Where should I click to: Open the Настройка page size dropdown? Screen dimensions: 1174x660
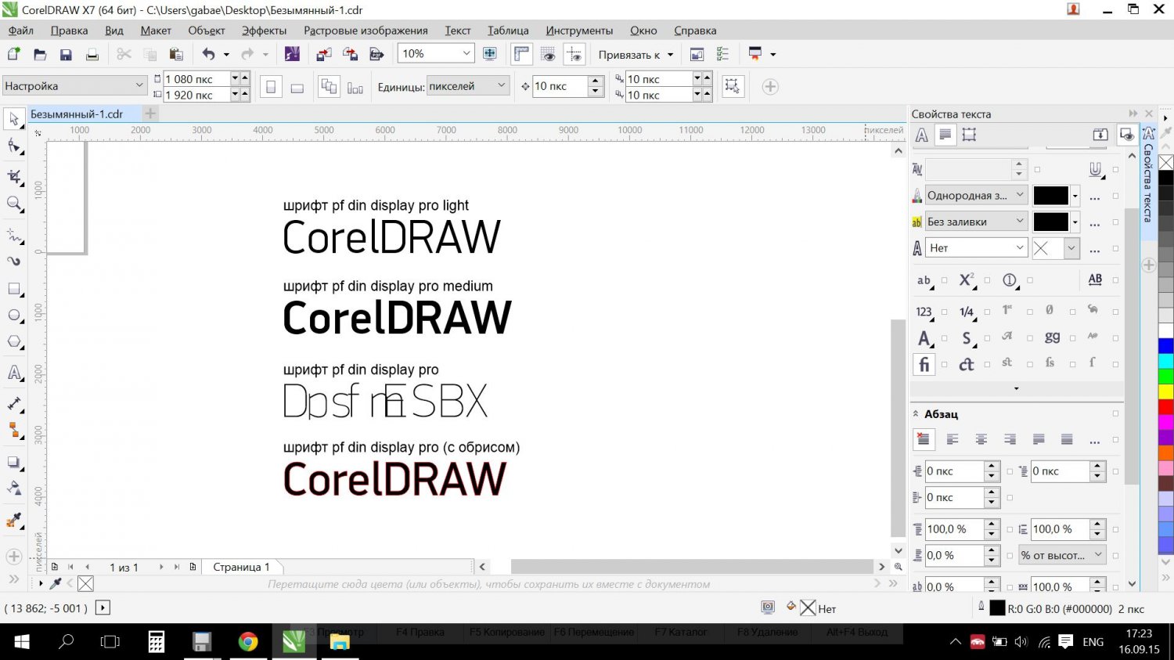tap(75, 85)
